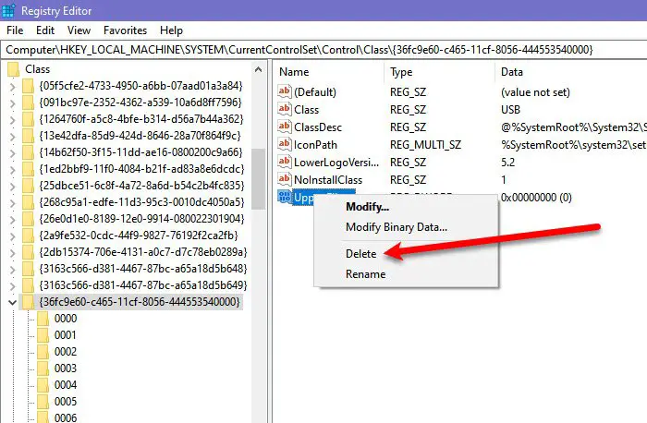Expand the {05f5cfe2-4733-4950-a6bb-07aad01a3a84} key
Image resolution: width=647 pixels, height=423 pixels.
point(12,86)
